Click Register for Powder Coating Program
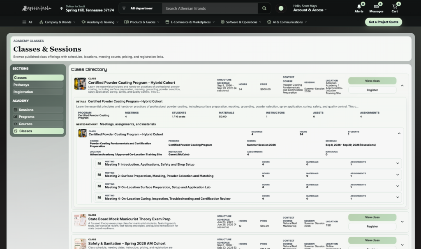The image size is (421, 249). click(x=372, y=90)
